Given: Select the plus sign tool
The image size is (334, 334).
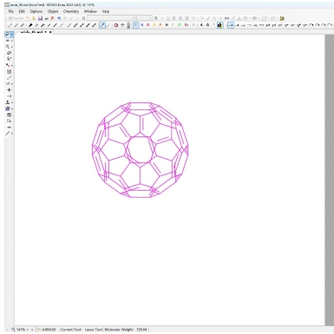Looking at the screenshot, I should 9,90.
